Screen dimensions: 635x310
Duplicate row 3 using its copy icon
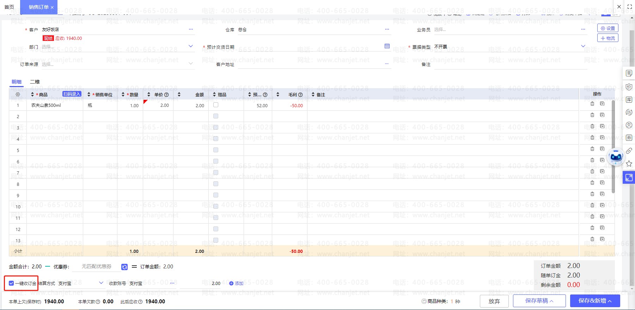(602, 126)
